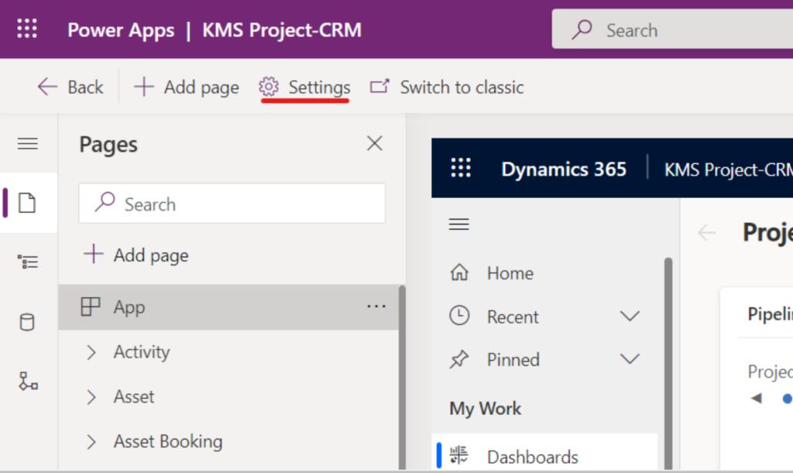
Task: Click the Dynamics 365 title in the preview
Action: click(564, 169)
